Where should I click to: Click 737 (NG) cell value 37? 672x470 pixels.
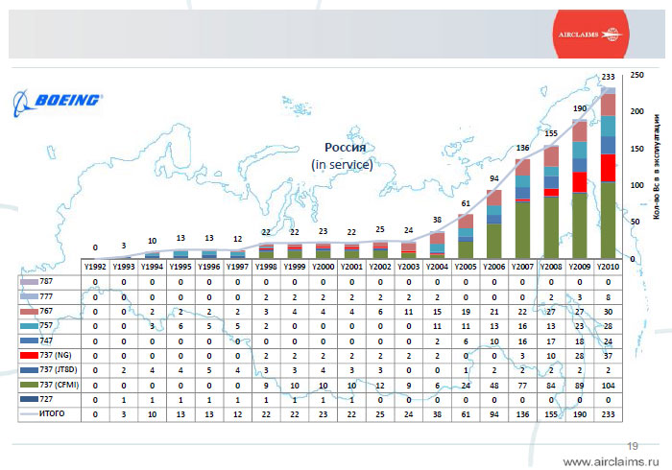point(608,356)
